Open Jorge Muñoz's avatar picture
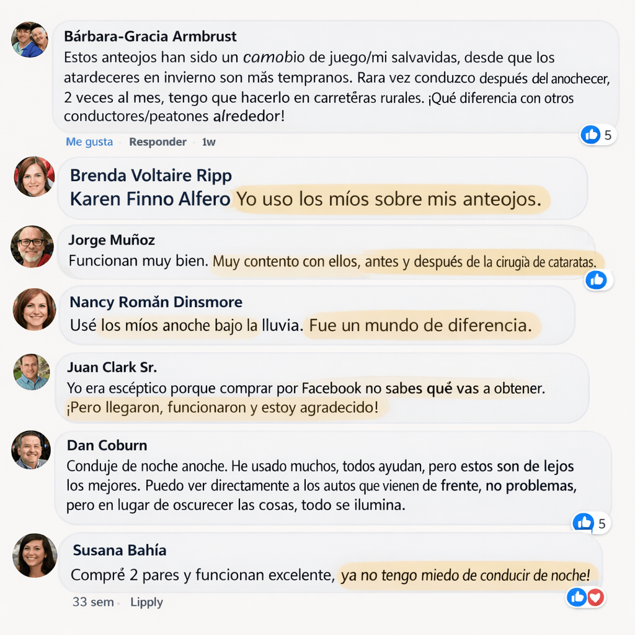Screen dimensions: 635x635 [x=32, y=246]
